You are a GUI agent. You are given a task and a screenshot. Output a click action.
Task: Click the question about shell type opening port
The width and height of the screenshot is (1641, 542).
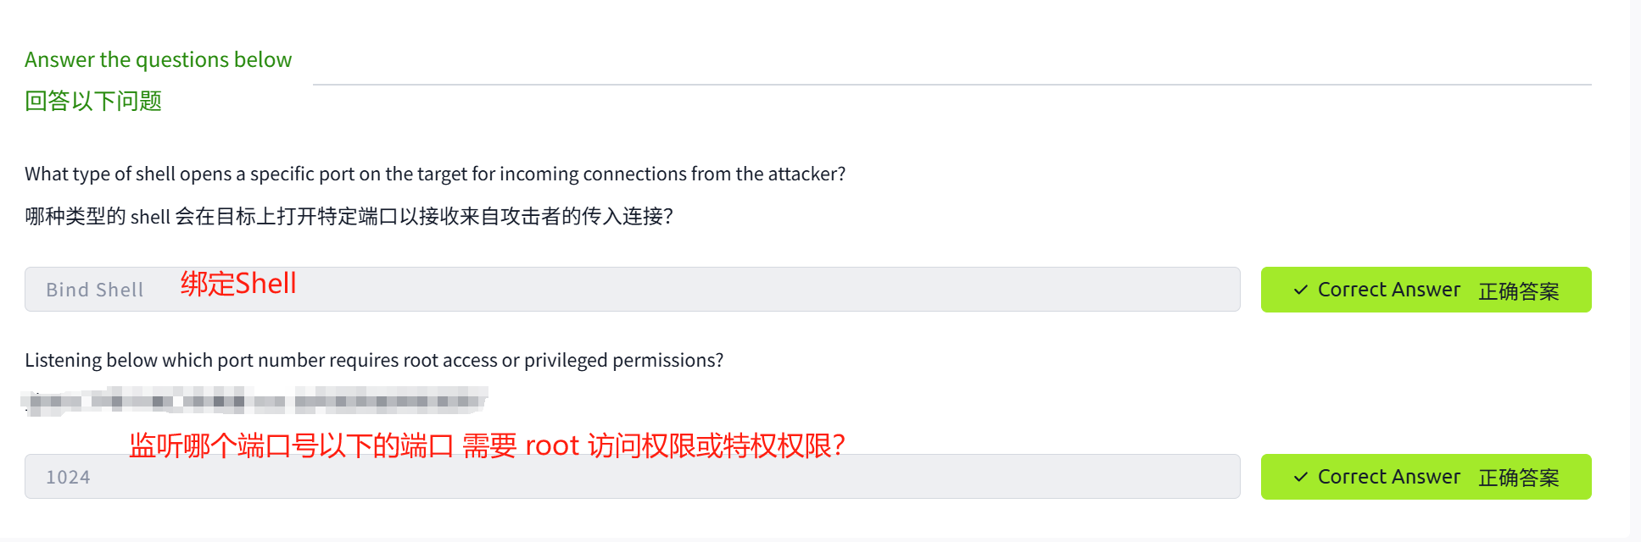coord(435,174)
